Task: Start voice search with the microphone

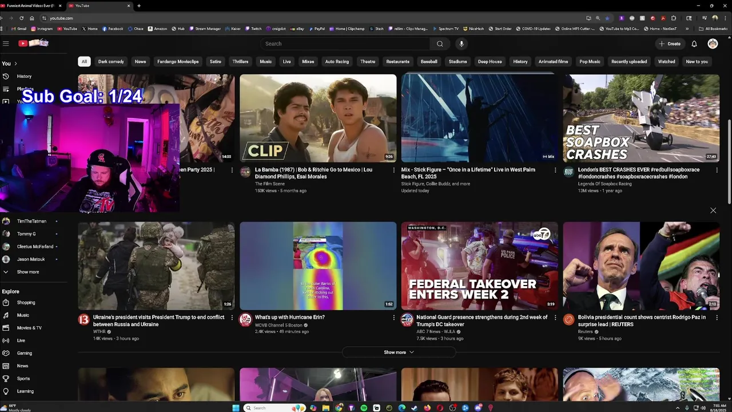Action: pos(462,43)
